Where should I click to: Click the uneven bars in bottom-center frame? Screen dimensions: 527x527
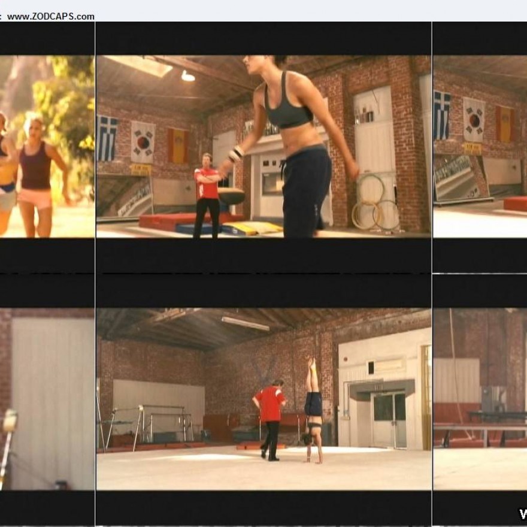click(x=156, y=422)
